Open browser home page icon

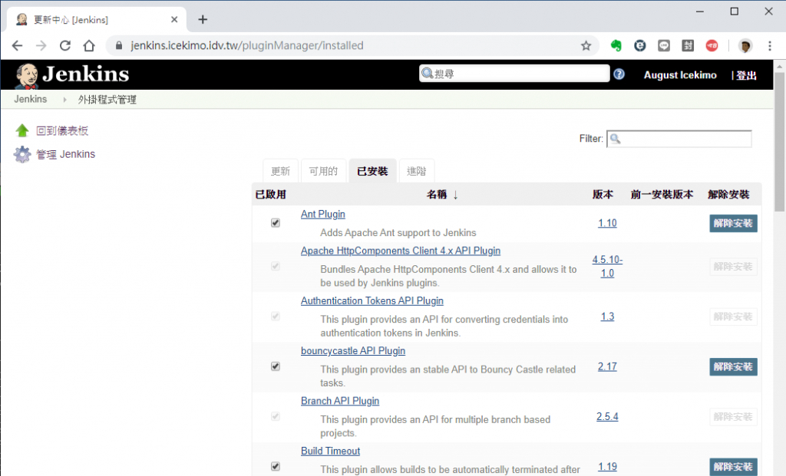89,45
